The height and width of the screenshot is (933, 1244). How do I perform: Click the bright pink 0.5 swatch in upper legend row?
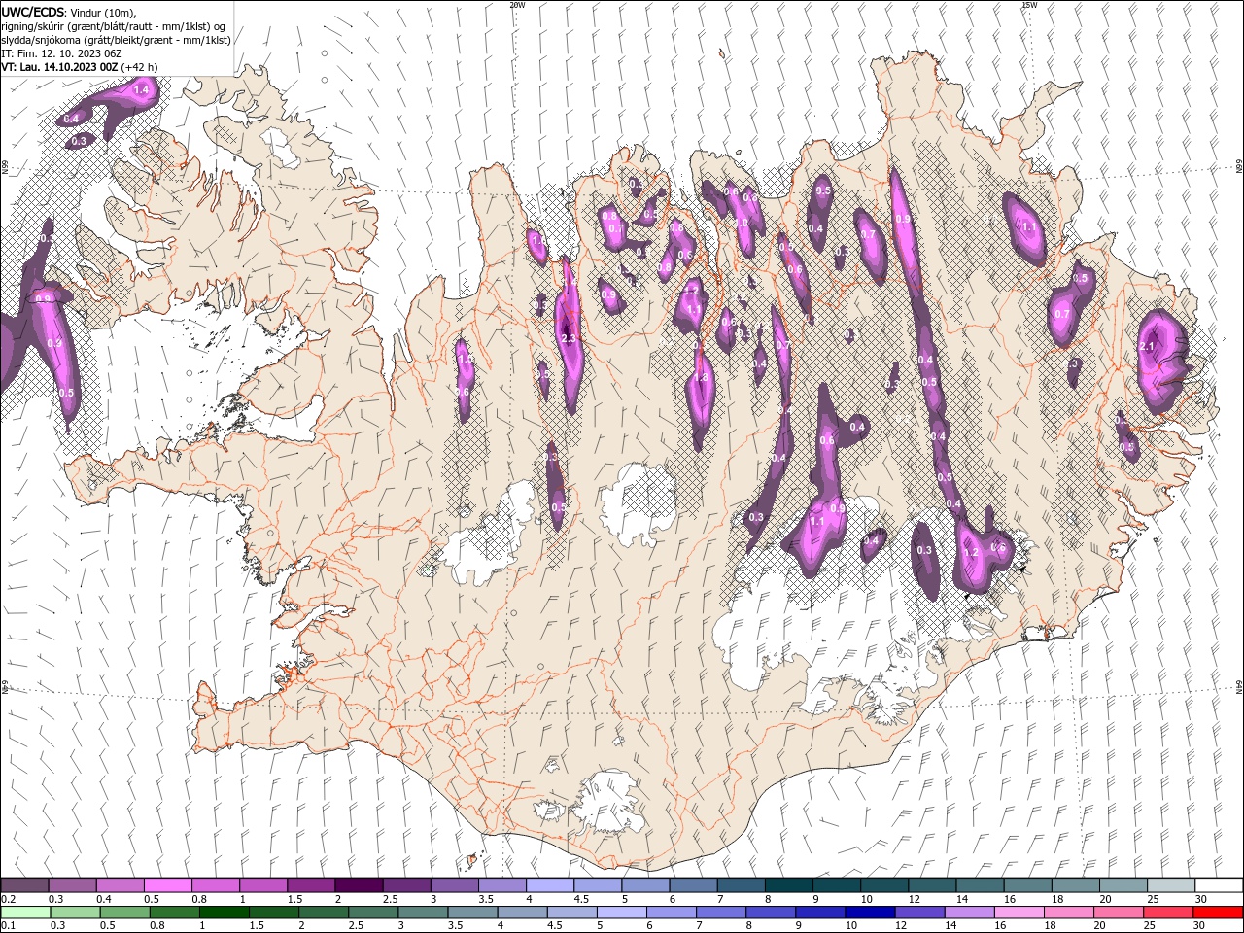tap(167, 885)
